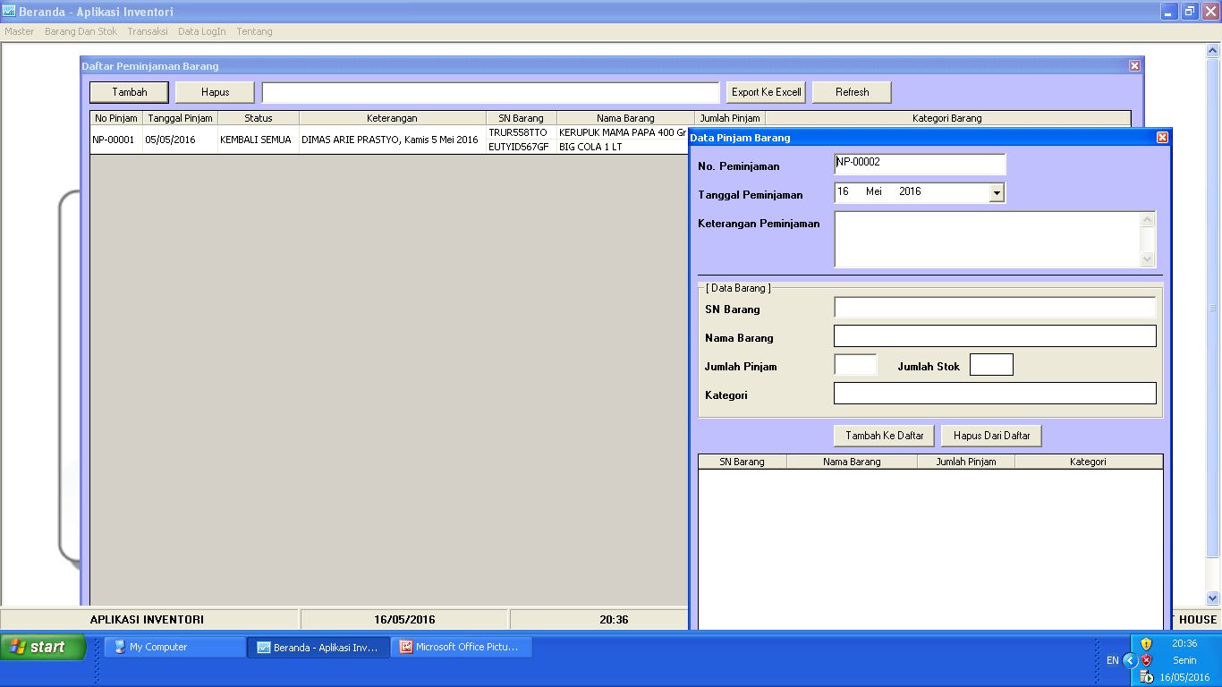Click inside the SN Barang input field
Screen dimensions: 1222x687
[994, 307]
